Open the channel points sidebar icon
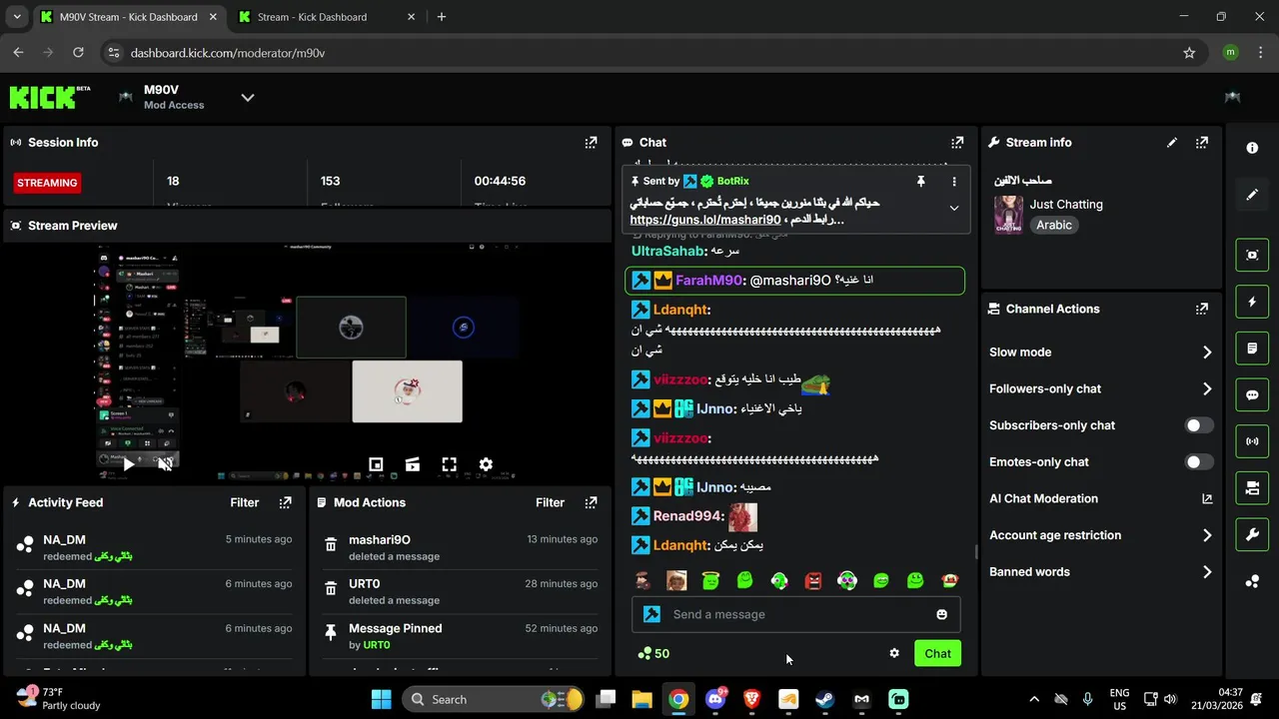Screen dimensions: 1279x719 tap(1252, 581)
